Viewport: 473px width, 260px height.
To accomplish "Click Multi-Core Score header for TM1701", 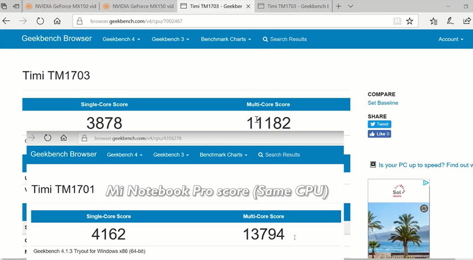I will tap(264, 216).
